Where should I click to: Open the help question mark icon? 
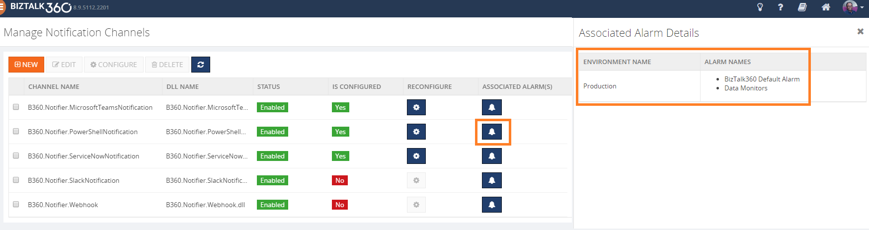click(x=781, y=7)
